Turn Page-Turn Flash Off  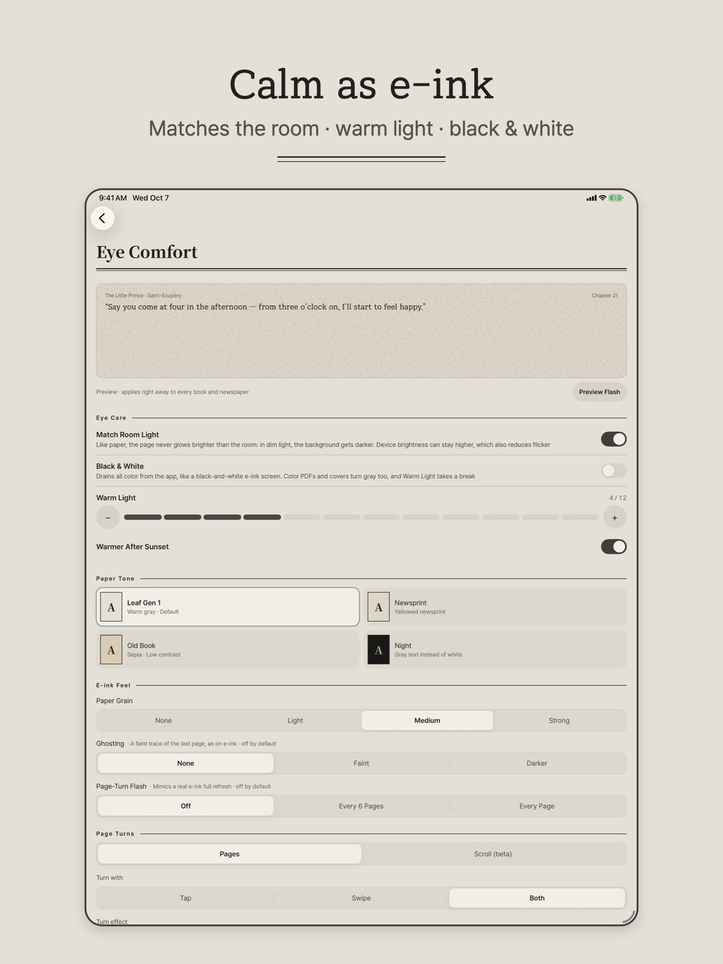(186, 805)
